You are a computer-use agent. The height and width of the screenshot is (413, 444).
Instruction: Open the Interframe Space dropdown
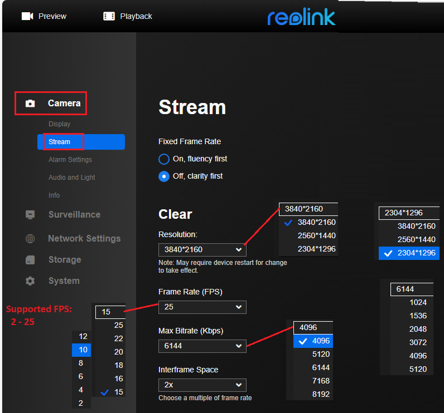point(202,385)
